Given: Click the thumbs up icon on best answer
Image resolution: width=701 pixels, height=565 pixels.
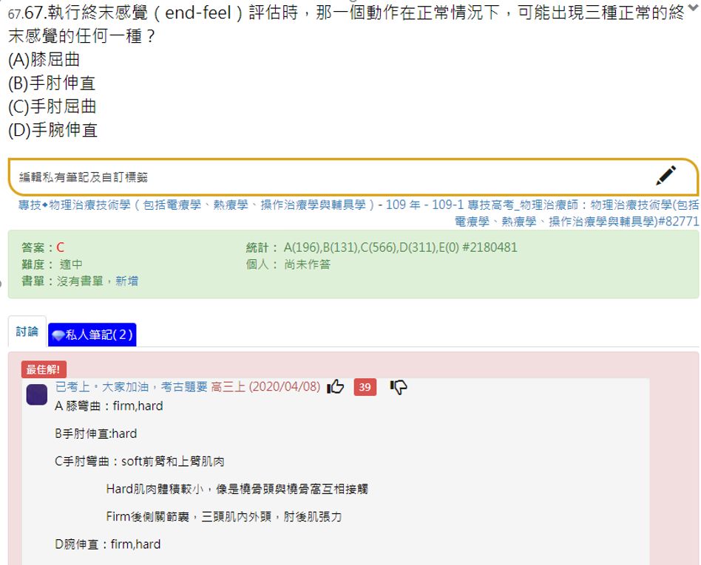Looking at the screenshot, I should [336, 387].
